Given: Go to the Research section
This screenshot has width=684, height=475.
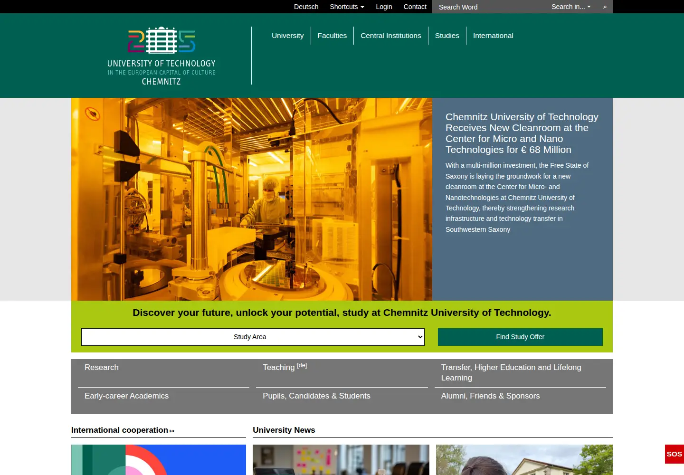Looking at the screenshot, I should point(102,367).
